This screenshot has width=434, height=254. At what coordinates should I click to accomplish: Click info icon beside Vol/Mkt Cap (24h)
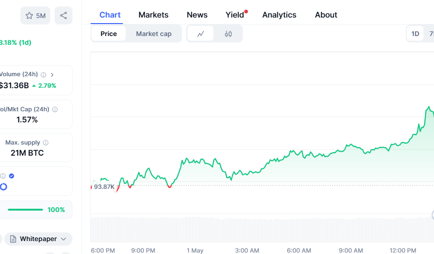[x=55, y=109]
